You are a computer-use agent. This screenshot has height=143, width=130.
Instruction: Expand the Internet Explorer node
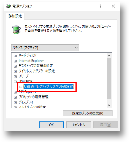[15, 61]
